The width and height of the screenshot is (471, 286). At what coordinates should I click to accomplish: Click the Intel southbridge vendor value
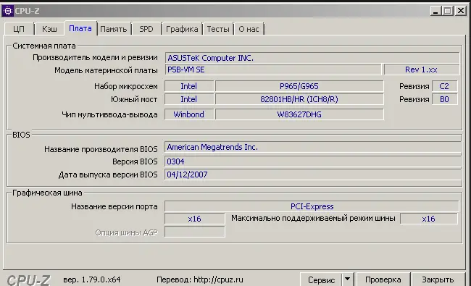(x=189, y=99)
